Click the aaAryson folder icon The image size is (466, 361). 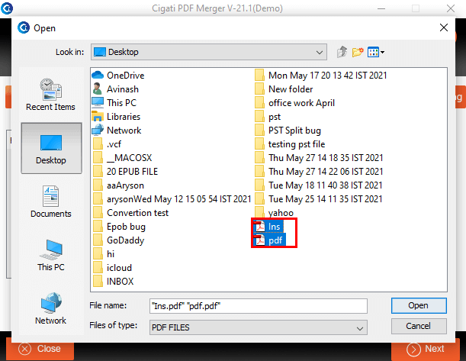[x=98, y=185]
